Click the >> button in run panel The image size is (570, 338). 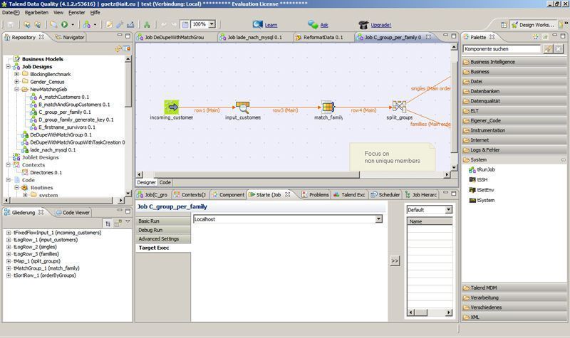click(x=395, y=260)
